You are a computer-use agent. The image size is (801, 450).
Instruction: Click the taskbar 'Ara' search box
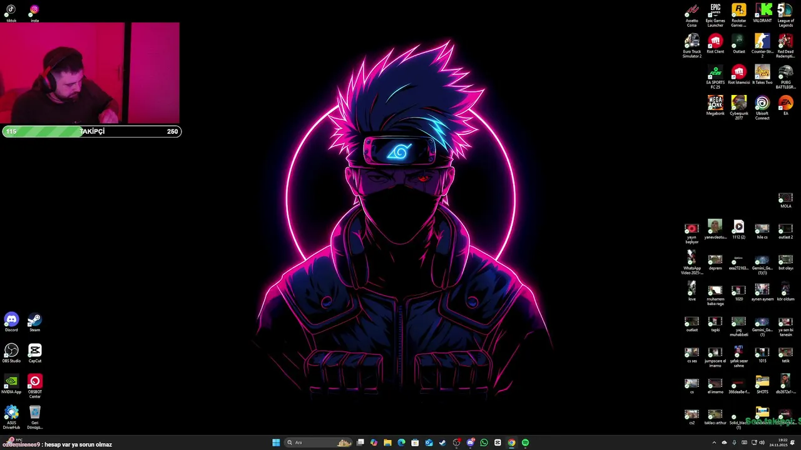tap(318, 442)
